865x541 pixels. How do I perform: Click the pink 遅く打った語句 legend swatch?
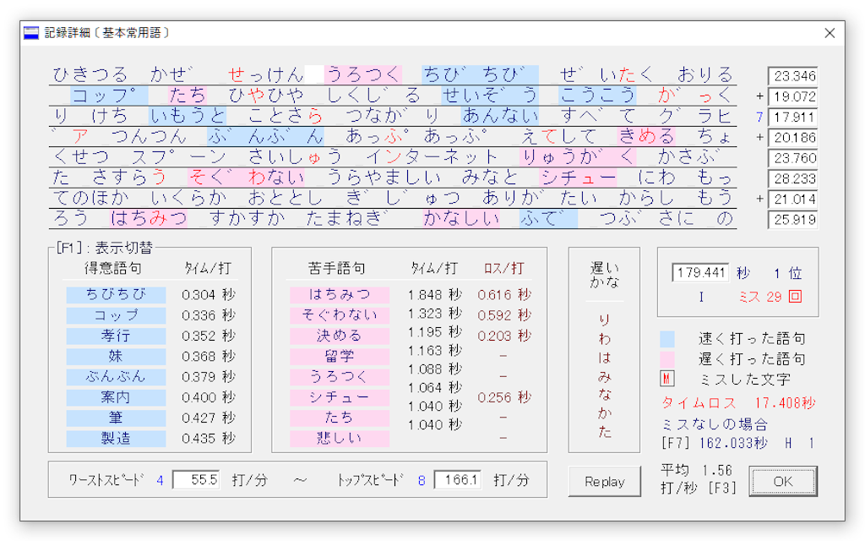pyautogui.click(x=667, y=359)
